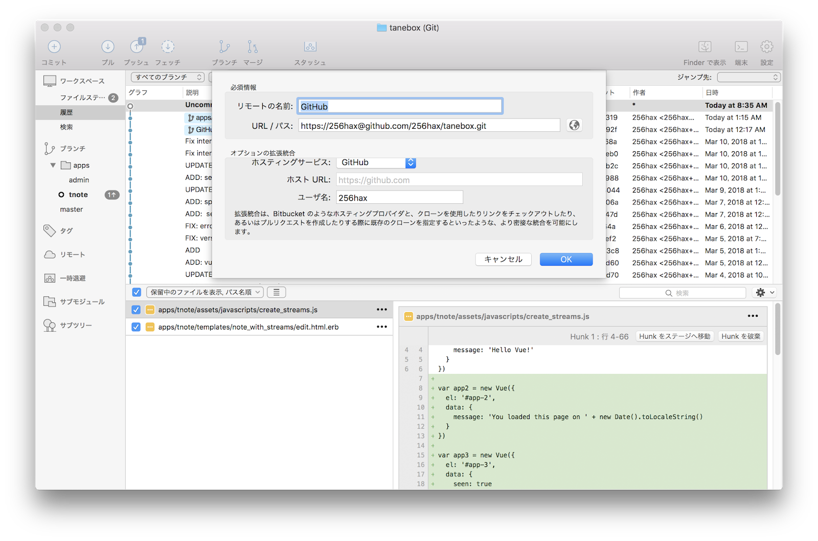
Task: Click the タグ tag icon in sidebar
Action: pos(50,231)
